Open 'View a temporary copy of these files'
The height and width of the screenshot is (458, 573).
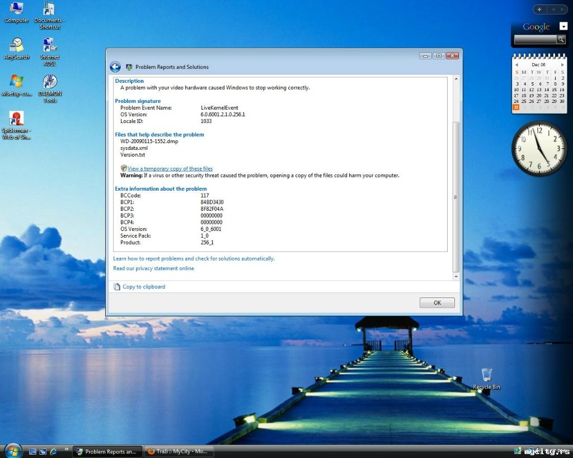click(x=170, y=168)
